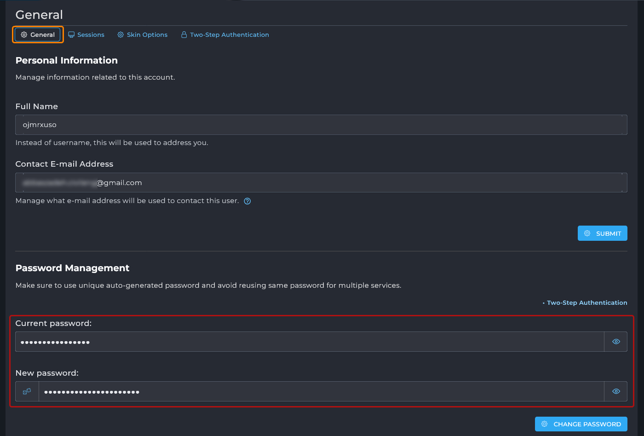Focus the Full Name text field
644x436 pixels.
coord(321,125)
